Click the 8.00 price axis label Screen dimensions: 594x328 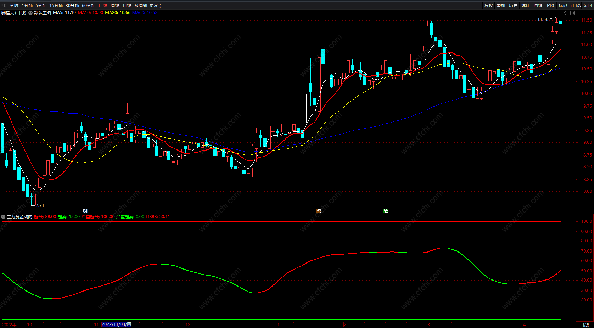pos(588,192)
